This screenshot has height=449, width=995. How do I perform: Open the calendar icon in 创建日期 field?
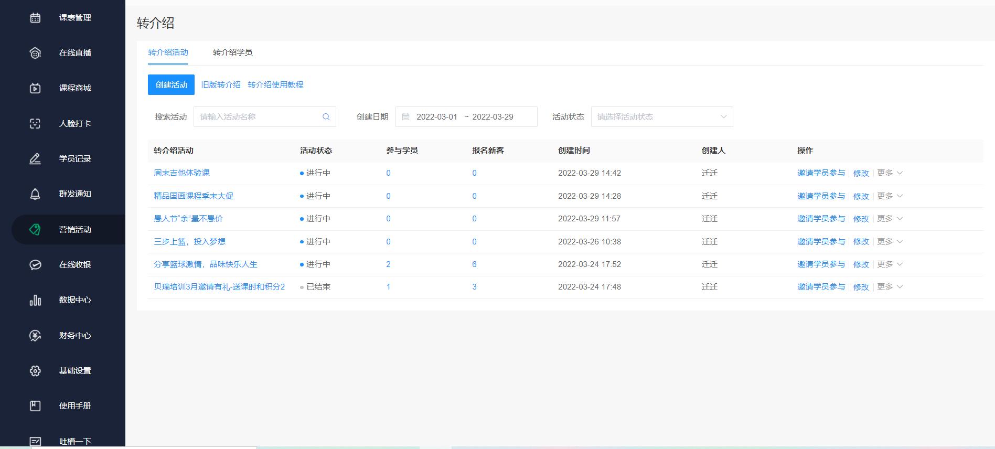[405, 117]
